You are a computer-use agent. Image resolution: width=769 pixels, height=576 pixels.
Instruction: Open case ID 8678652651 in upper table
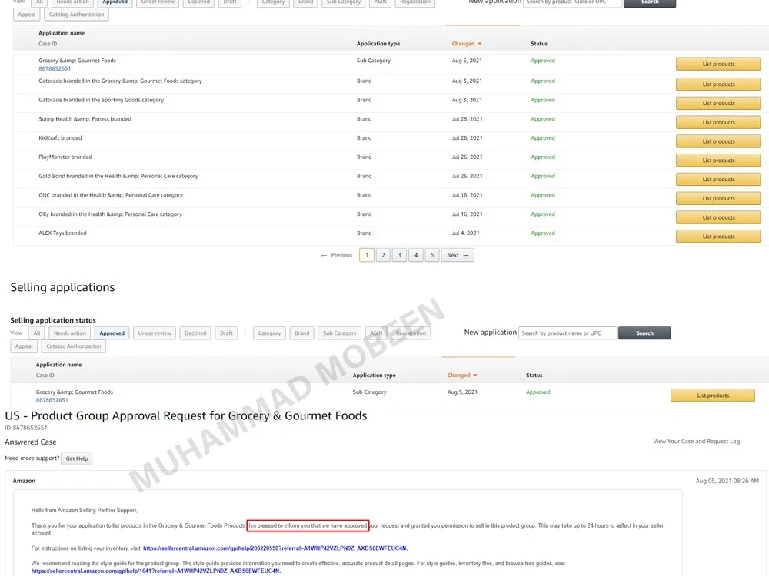tap(55, 68)
